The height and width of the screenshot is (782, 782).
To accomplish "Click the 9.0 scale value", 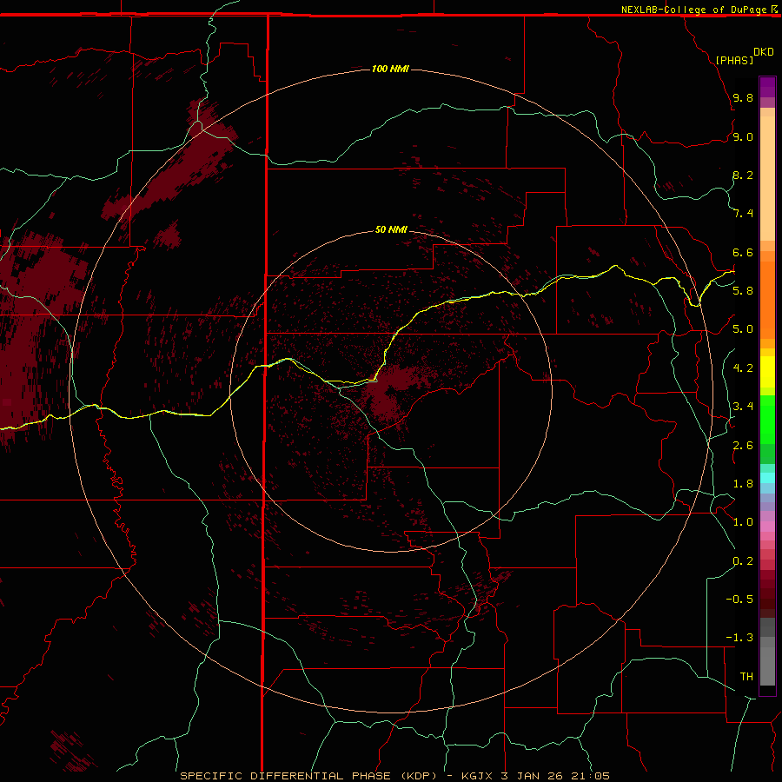I will tap(743, 136).
